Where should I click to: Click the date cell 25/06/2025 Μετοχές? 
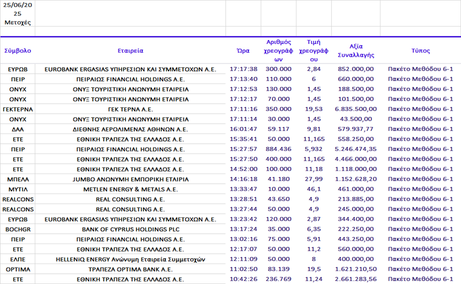point(17,13)
